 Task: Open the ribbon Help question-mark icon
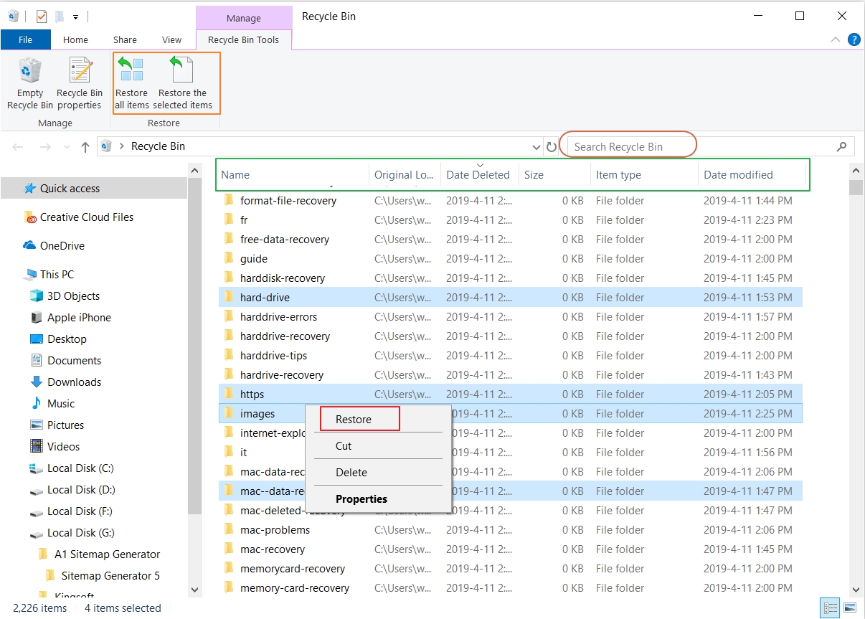[x=854, y=40]
